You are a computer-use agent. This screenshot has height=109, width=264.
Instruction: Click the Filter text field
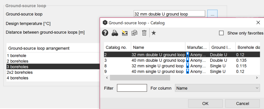click(x=132, y=88)
